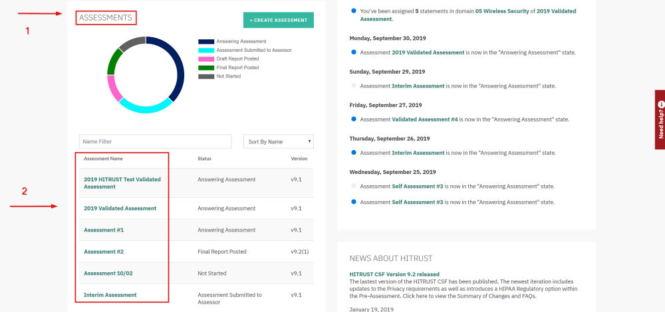The height and width of the screenshot is (312, 665).
Task: Open Validated Assessment #4 notification link
Action: click(x=425, y=119)
